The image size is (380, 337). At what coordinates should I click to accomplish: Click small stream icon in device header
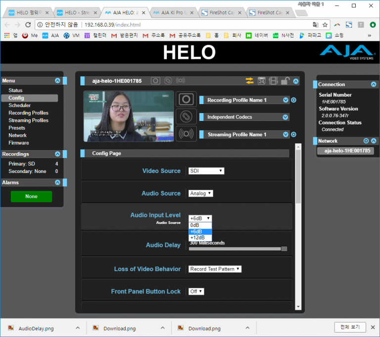coord(181,80)
